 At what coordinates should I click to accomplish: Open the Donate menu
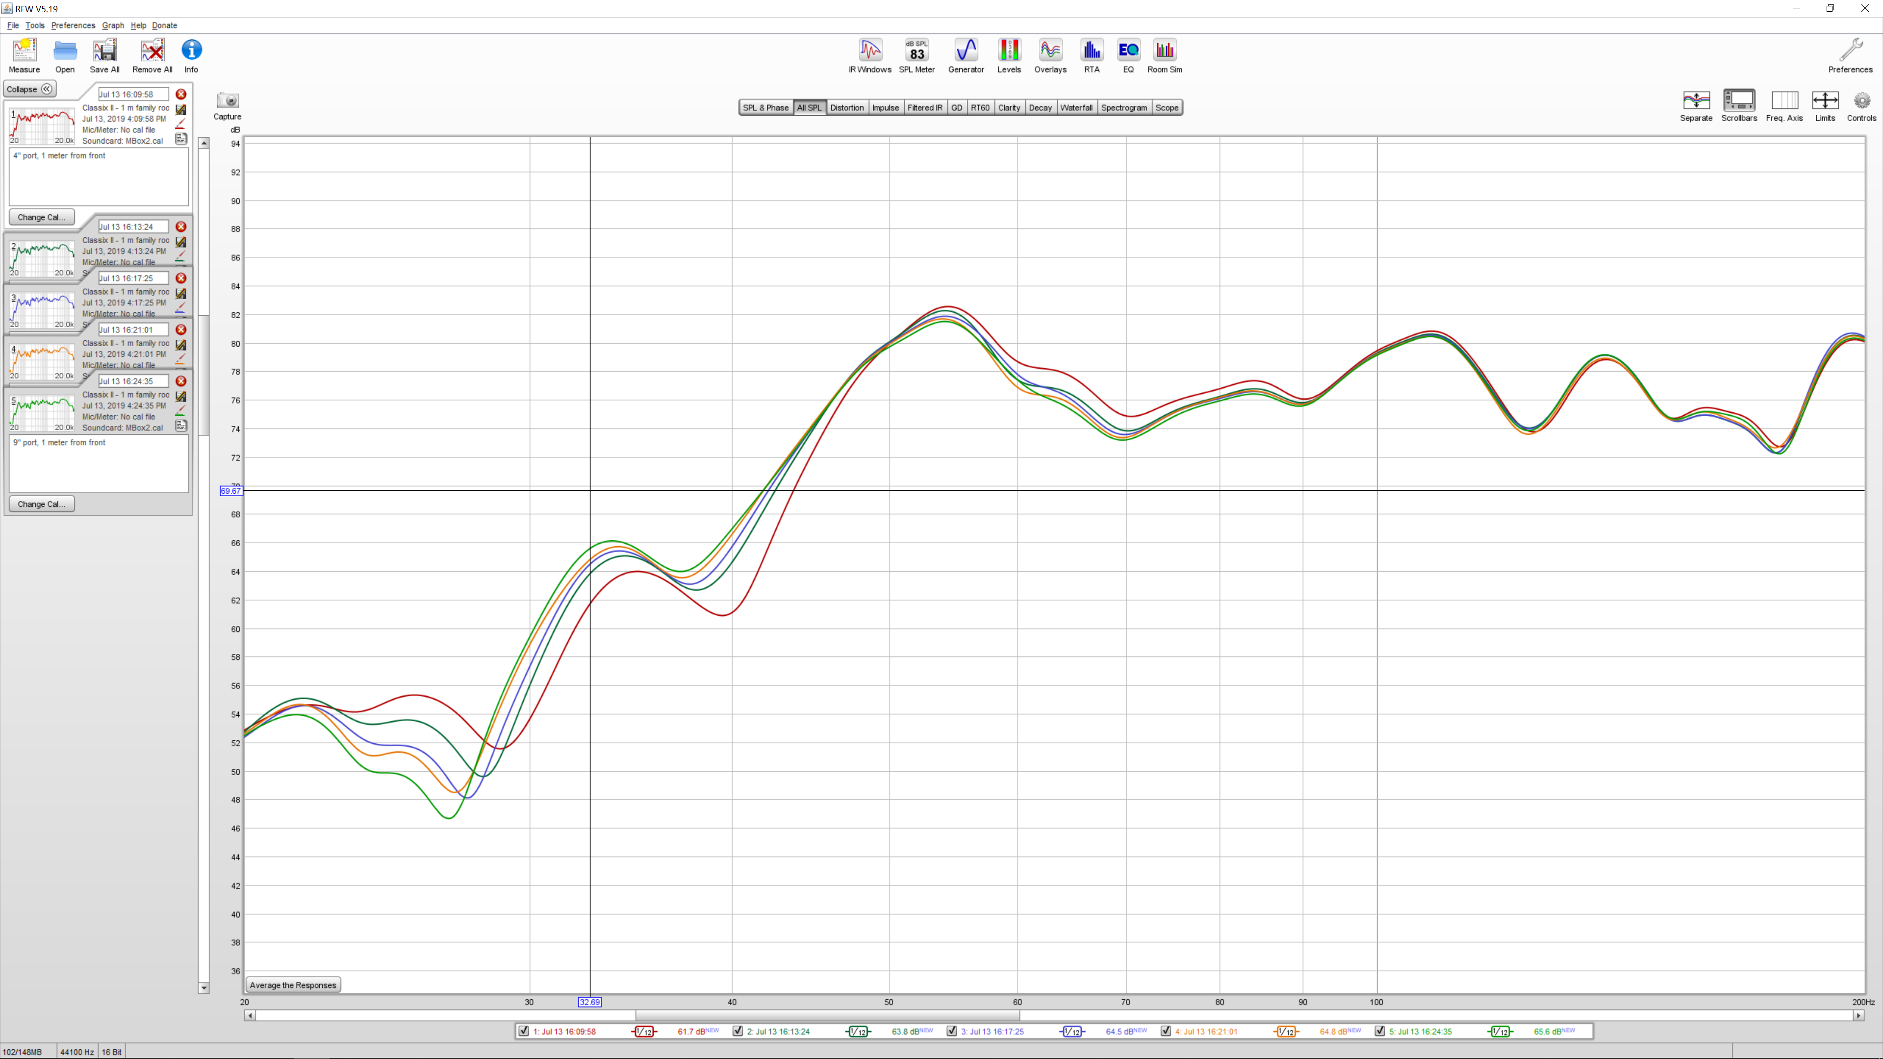click(164, 25)
